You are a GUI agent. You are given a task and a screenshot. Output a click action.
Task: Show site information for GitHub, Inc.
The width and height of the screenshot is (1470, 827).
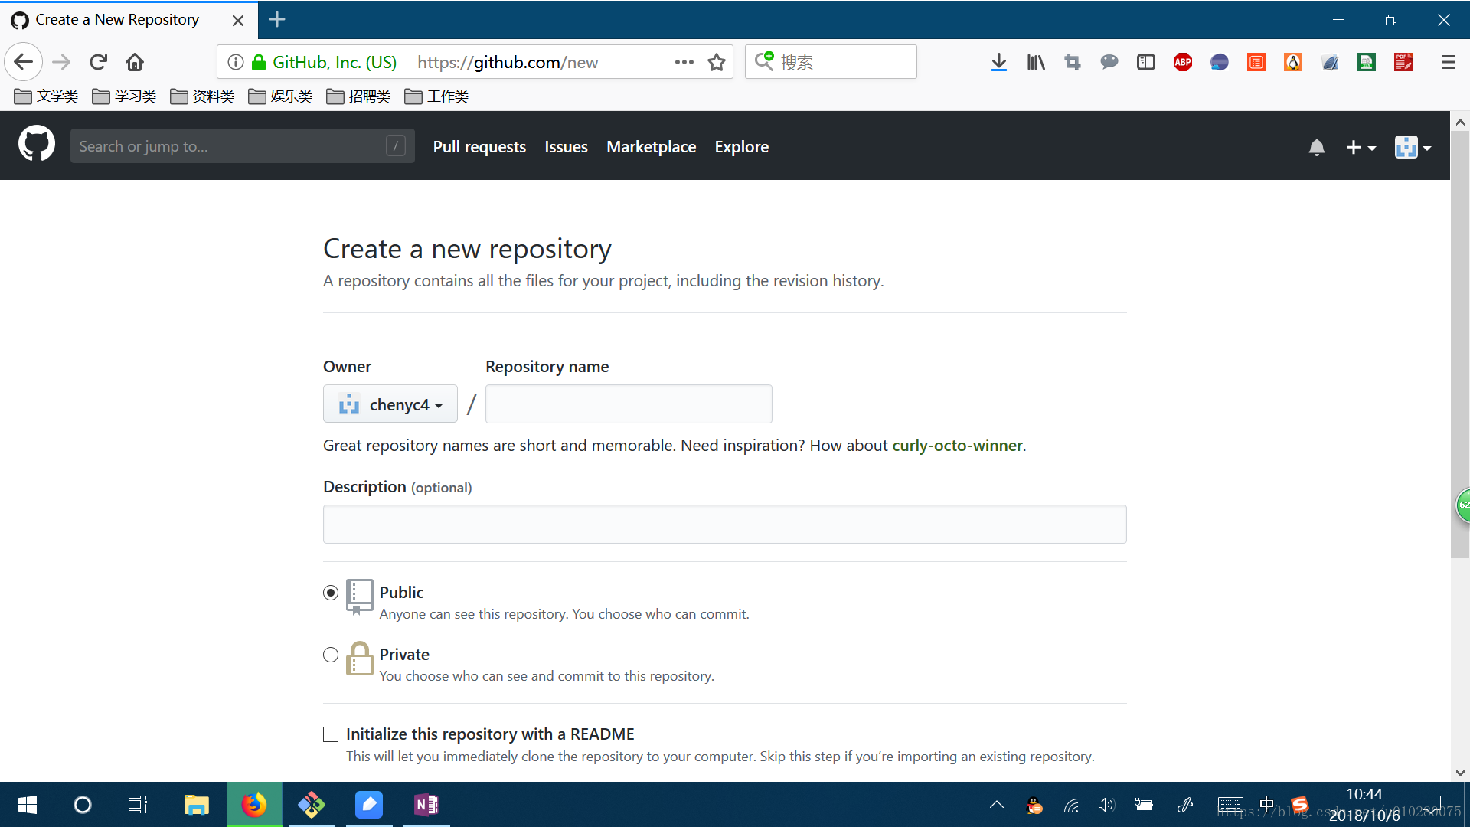pos(236,62)
